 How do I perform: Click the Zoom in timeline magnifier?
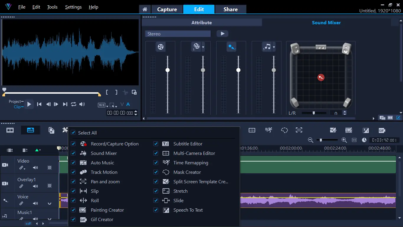[344, 140]
